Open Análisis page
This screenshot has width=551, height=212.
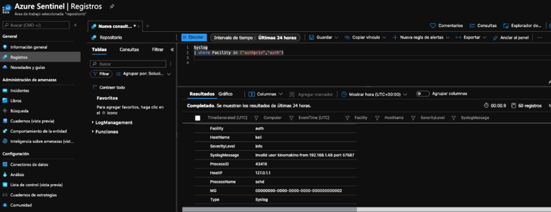point(17,174)
